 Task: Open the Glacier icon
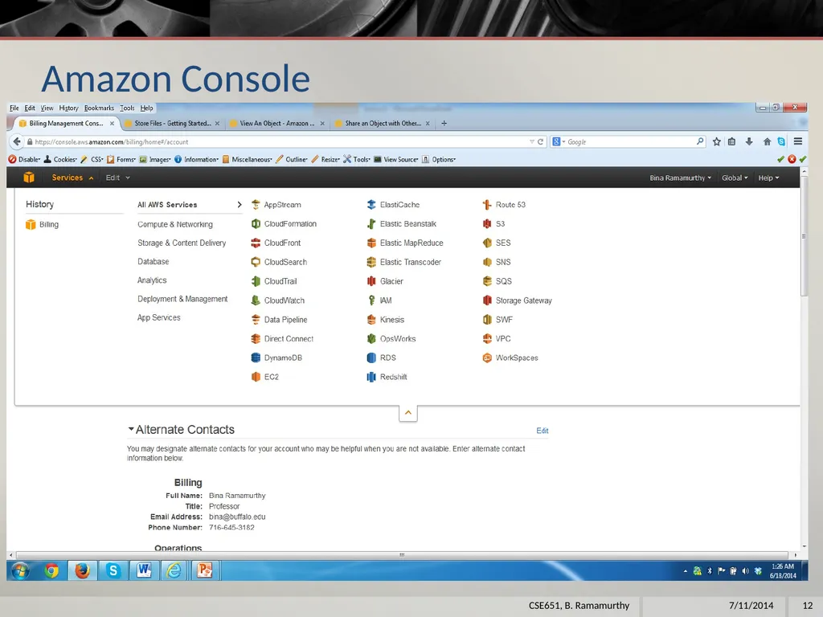click(371, 281)
